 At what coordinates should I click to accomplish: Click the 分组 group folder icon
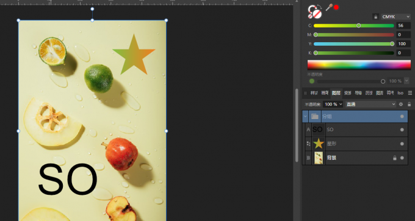point(315,117)
